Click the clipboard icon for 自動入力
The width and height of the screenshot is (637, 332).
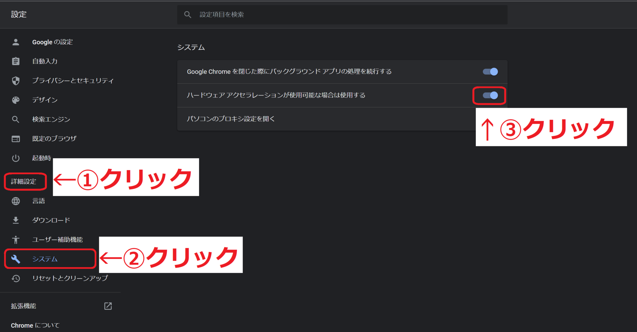point(16,61)
